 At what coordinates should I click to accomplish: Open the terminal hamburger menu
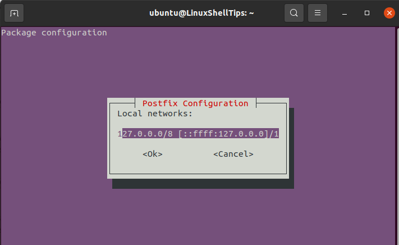(x=318, y=13)
